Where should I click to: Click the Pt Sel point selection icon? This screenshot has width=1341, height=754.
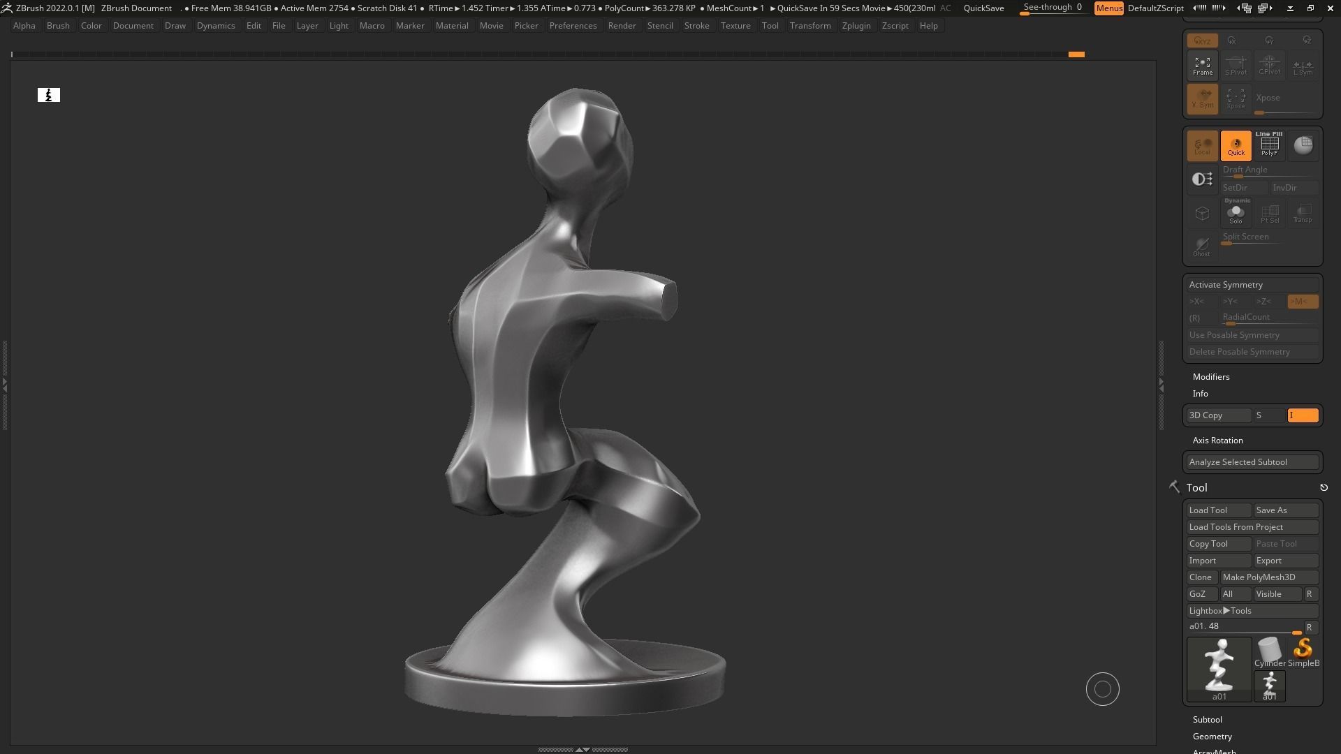[x=1269, y=212]
